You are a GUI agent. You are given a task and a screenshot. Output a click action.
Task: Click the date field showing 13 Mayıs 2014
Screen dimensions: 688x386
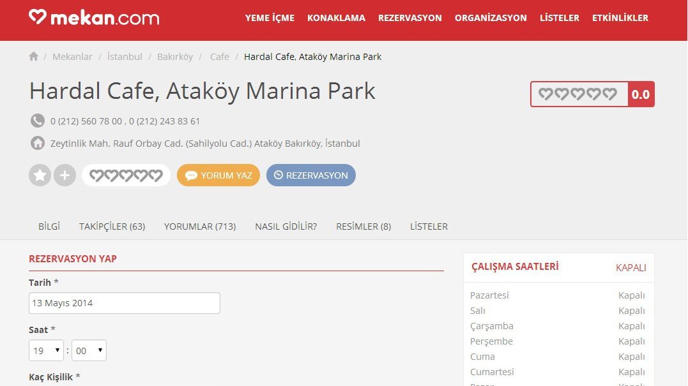124,302
